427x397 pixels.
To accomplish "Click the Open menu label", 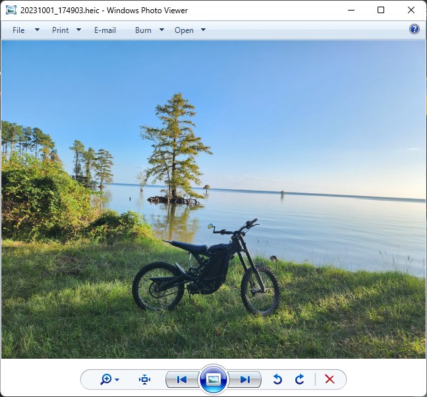I will click(x=184, y=30).
